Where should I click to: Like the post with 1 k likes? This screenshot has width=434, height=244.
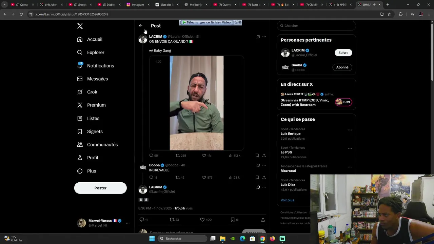point(206,156)
